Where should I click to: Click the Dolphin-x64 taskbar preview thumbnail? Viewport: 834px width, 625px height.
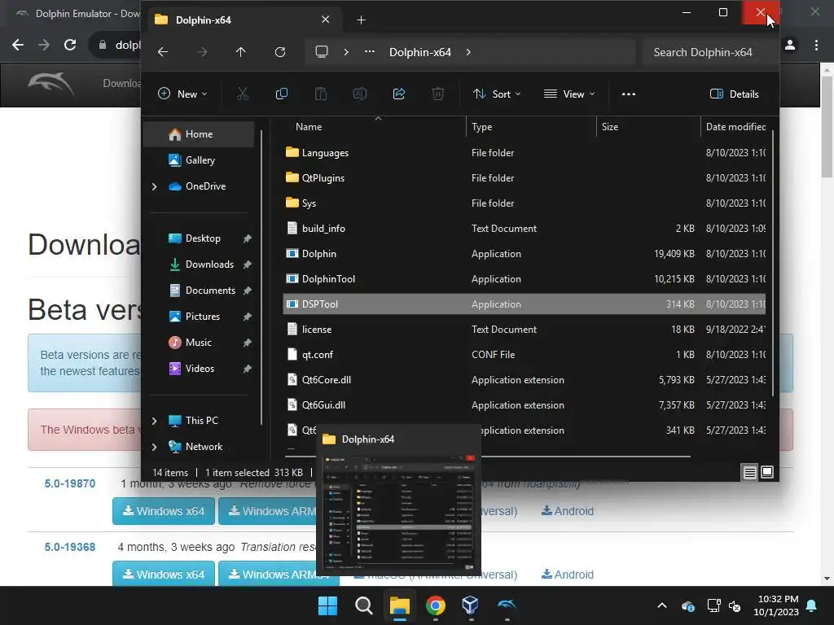click(398, 513)
